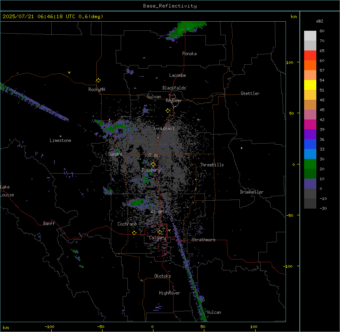The width and height of the screenshot is (340, 332).
Task: Click the 100 km mark on right axis
Action: 290,62
